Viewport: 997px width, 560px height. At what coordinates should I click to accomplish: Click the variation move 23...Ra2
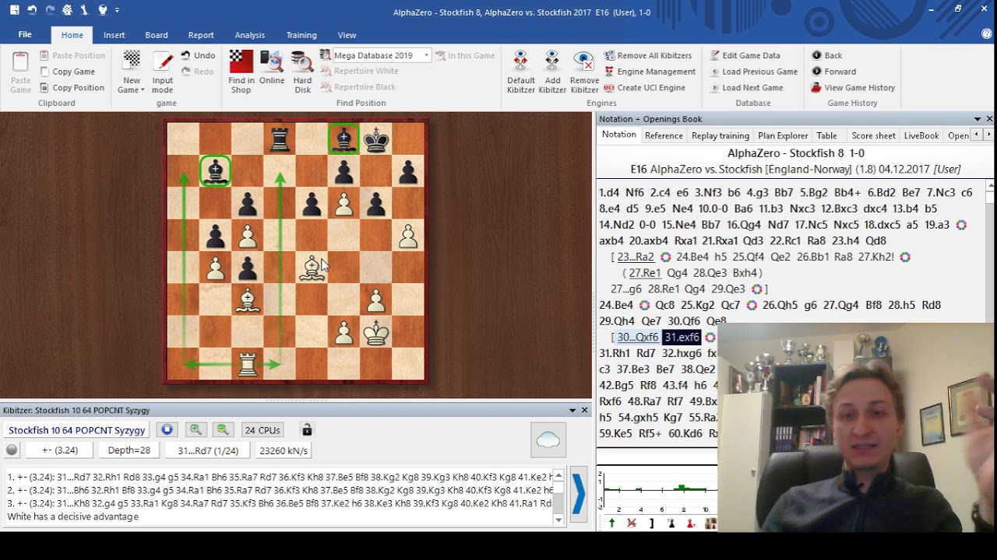point(636,257)
